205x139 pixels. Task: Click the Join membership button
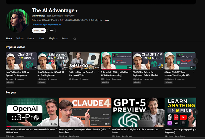(x=51, y=30)
